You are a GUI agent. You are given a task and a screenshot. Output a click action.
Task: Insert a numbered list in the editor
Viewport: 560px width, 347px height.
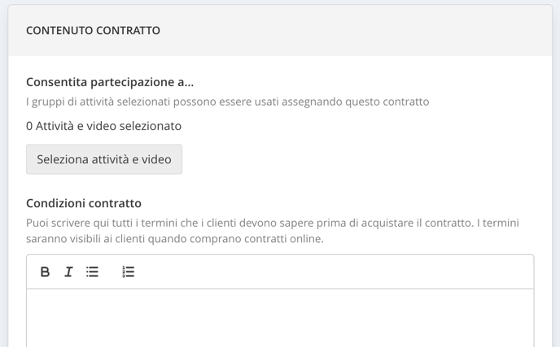click(129, 271)
